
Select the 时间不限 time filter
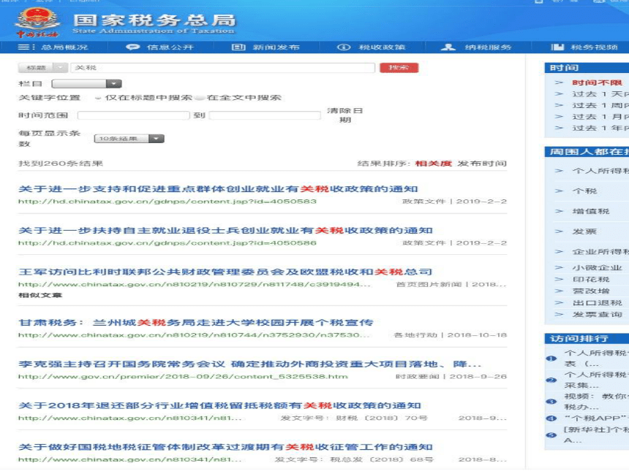pos(597,83)
